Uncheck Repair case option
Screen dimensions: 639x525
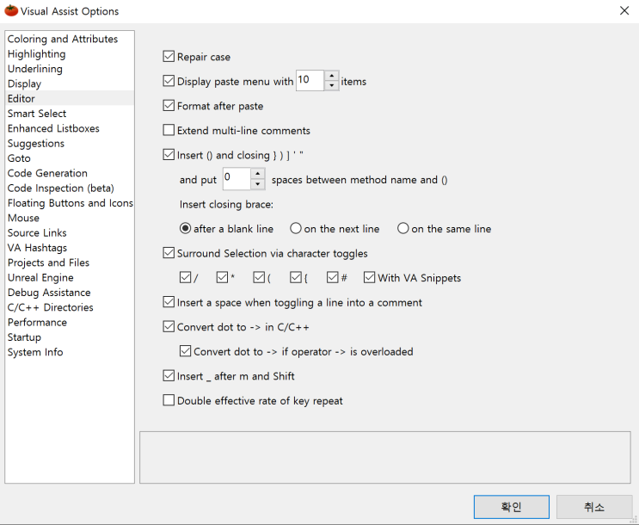pyautogui.click(x=169, y=57)
